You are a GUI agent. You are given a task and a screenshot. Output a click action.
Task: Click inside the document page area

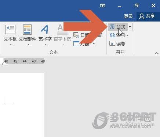[x=22, y=105]
